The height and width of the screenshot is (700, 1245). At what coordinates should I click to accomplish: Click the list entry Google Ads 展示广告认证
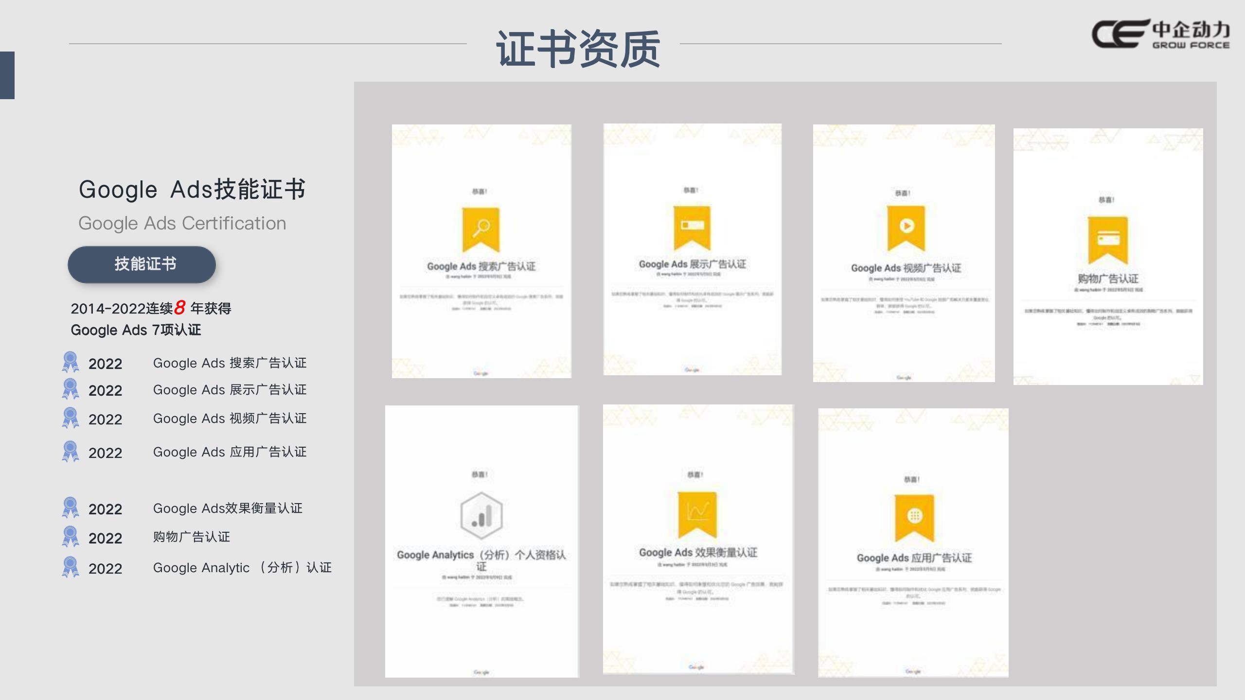(230, 389)
